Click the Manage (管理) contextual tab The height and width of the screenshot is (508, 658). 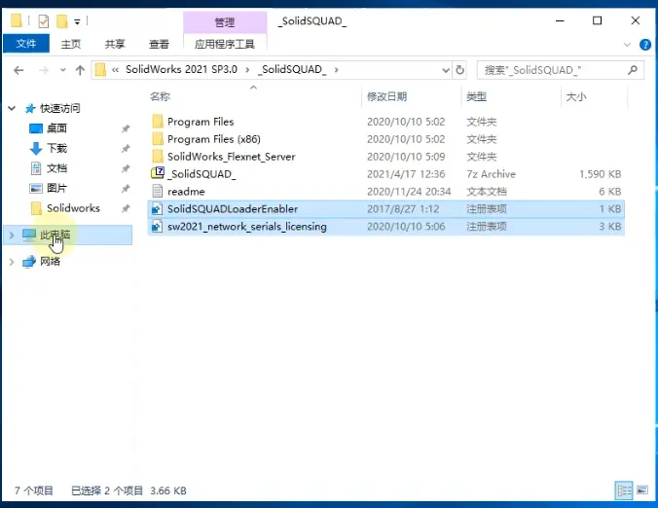[225, 22]
